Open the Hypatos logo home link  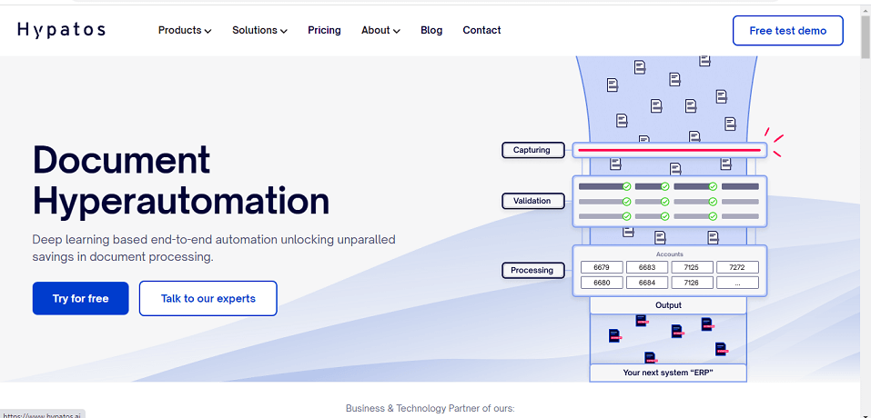(x=61, y=30)
